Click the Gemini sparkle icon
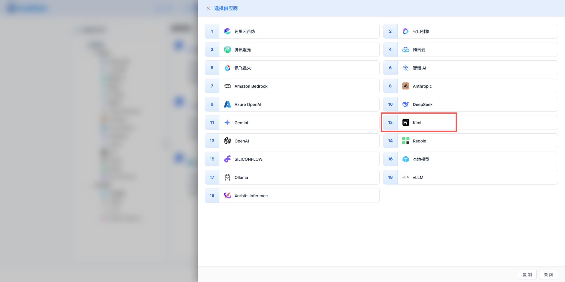Viewport: 565px width, 282px height. click(x=227, y=122)
